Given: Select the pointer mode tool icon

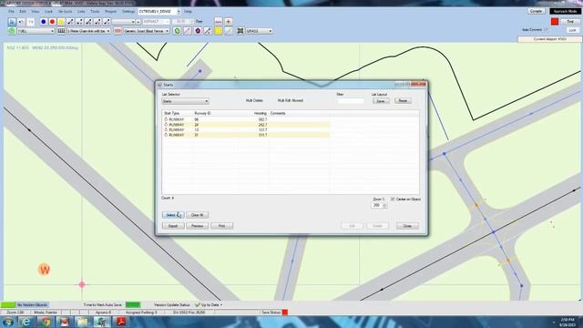Looking at the screenshot, I should pyautogui.click(x=12, y=22).
